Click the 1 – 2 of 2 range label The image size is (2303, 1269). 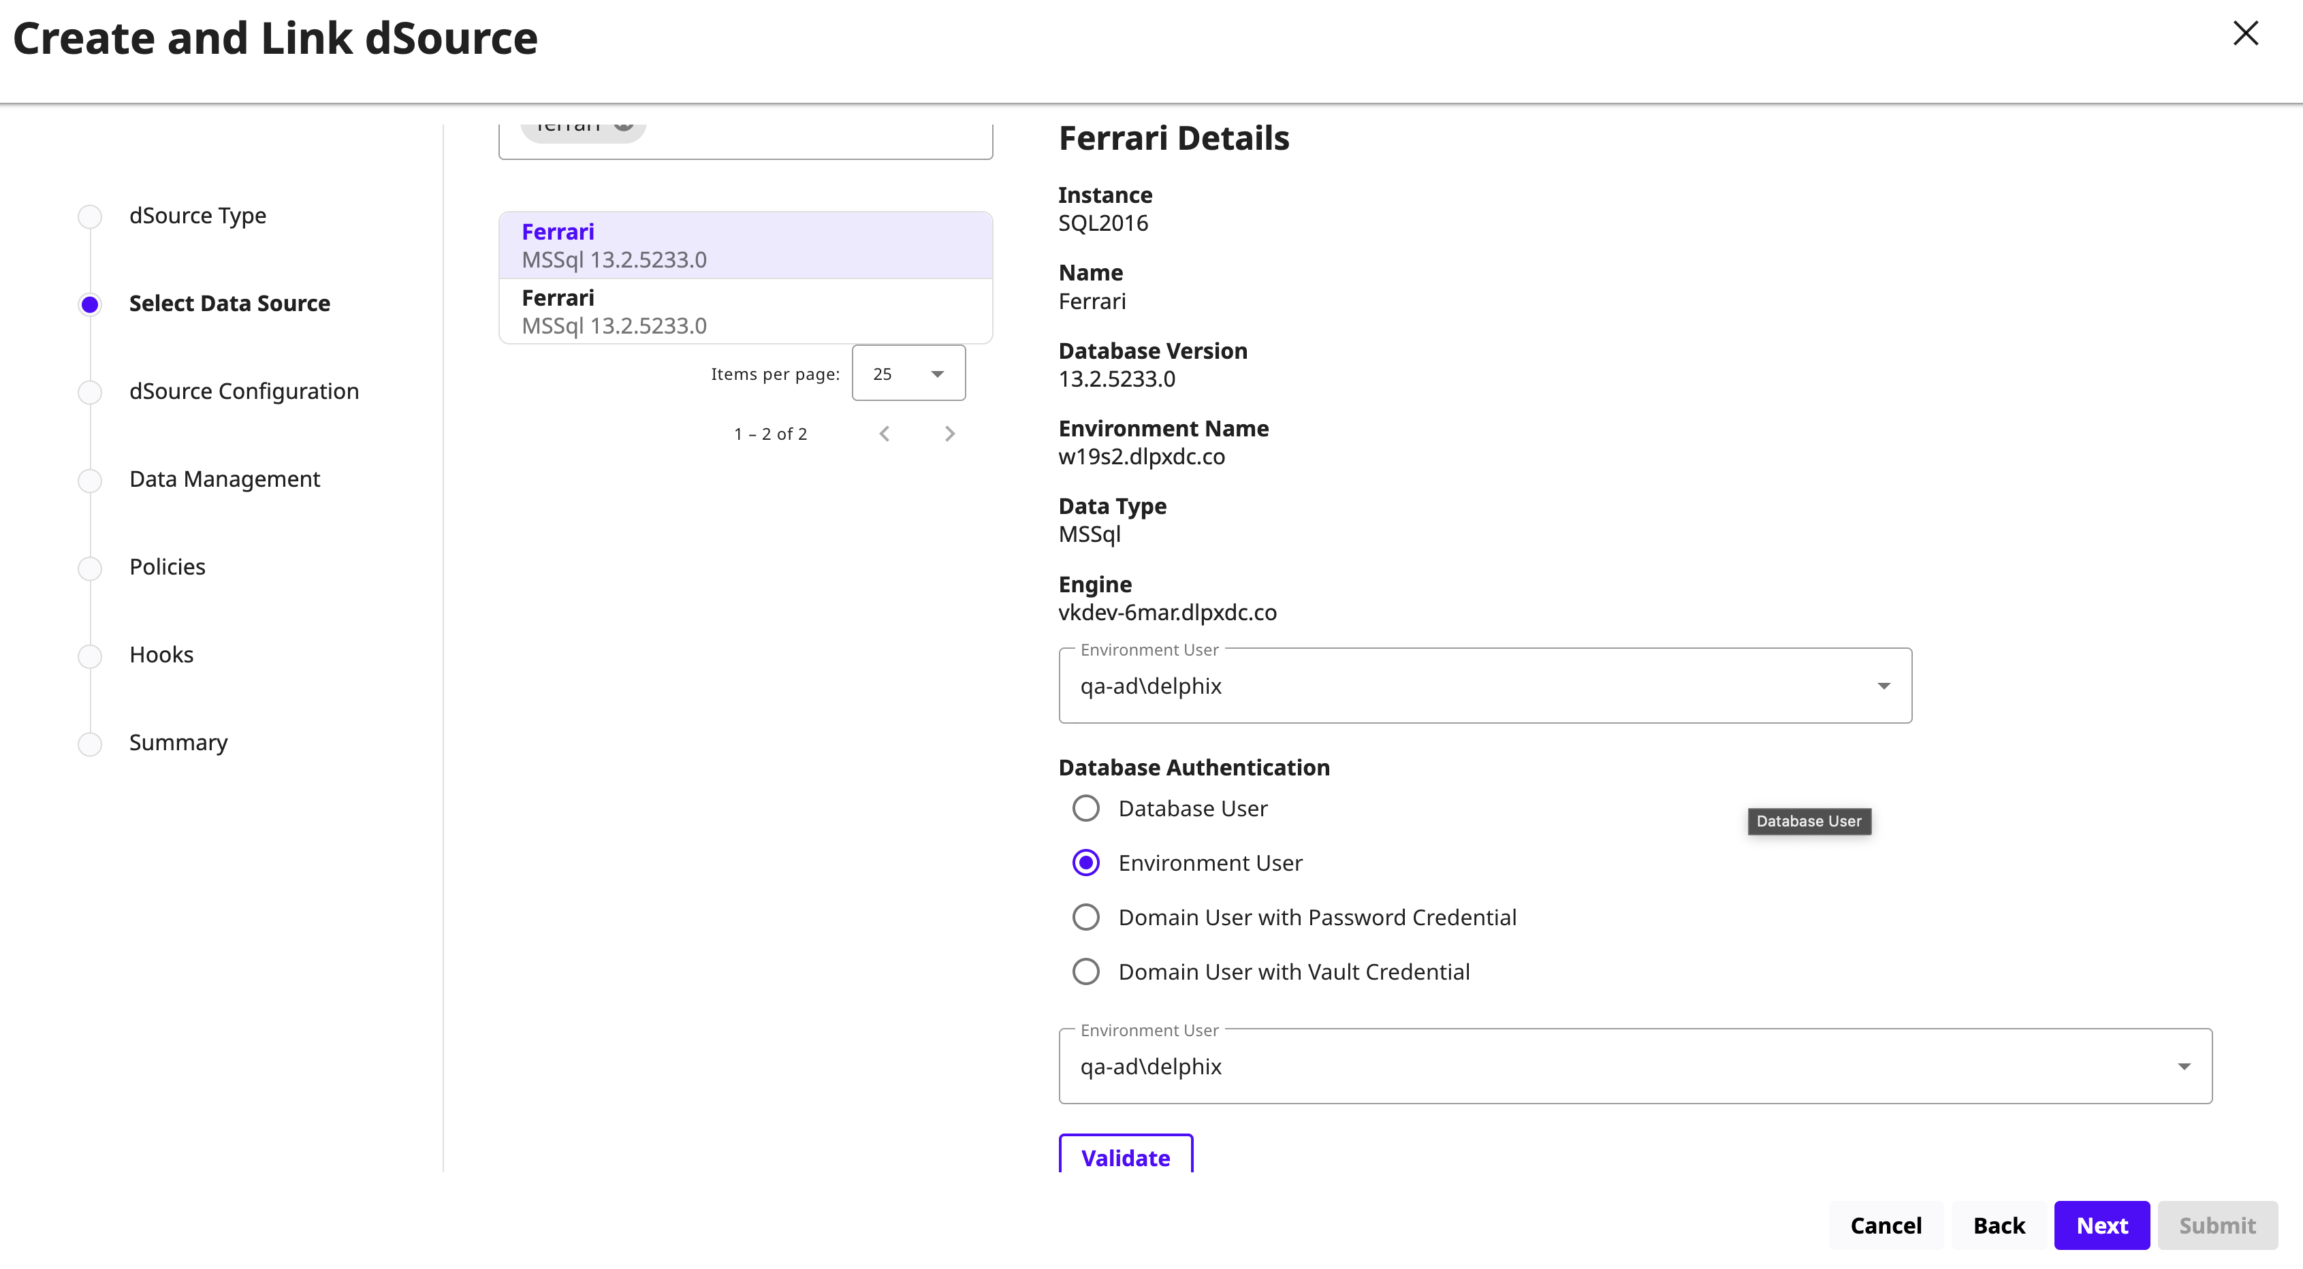(769, 434)
